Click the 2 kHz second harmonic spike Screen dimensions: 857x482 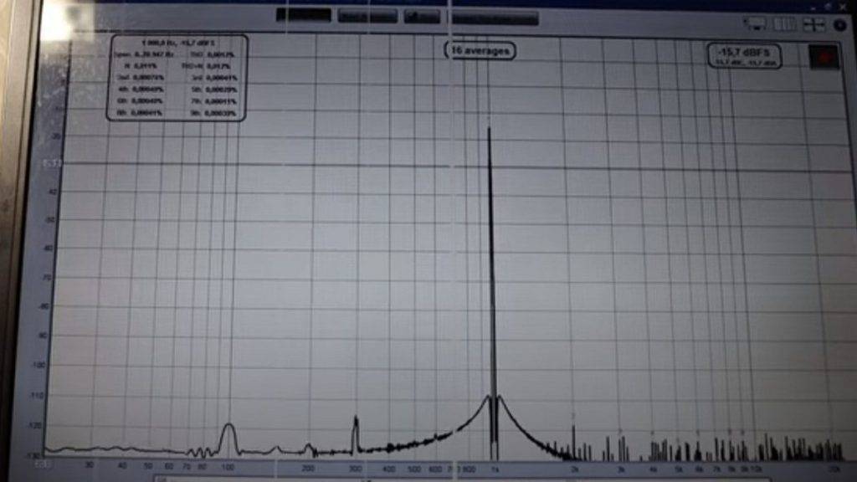(573, 439)
